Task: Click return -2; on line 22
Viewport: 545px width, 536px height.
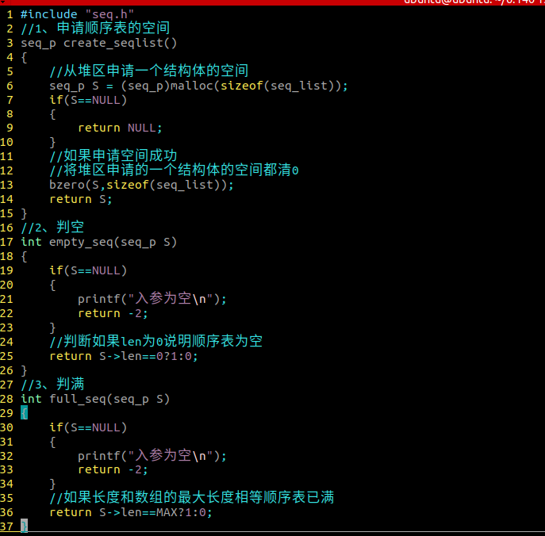Action: click(113, 313)
